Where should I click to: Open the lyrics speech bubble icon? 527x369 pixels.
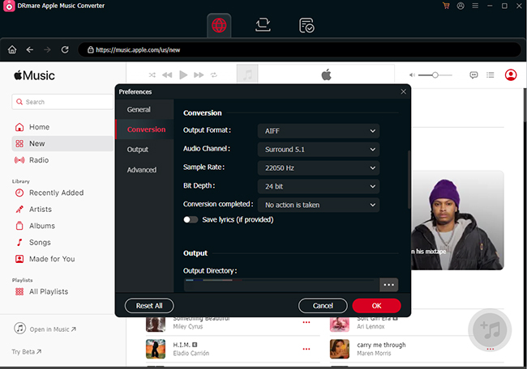click(x=473, y=74)
